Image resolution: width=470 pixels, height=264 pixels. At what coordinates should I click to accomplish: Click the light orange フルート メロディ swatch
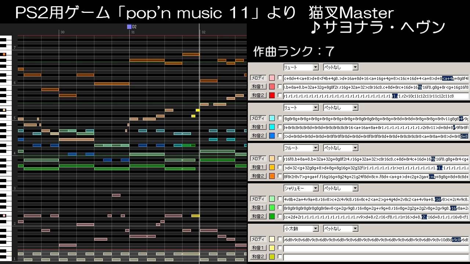point(272,158)
